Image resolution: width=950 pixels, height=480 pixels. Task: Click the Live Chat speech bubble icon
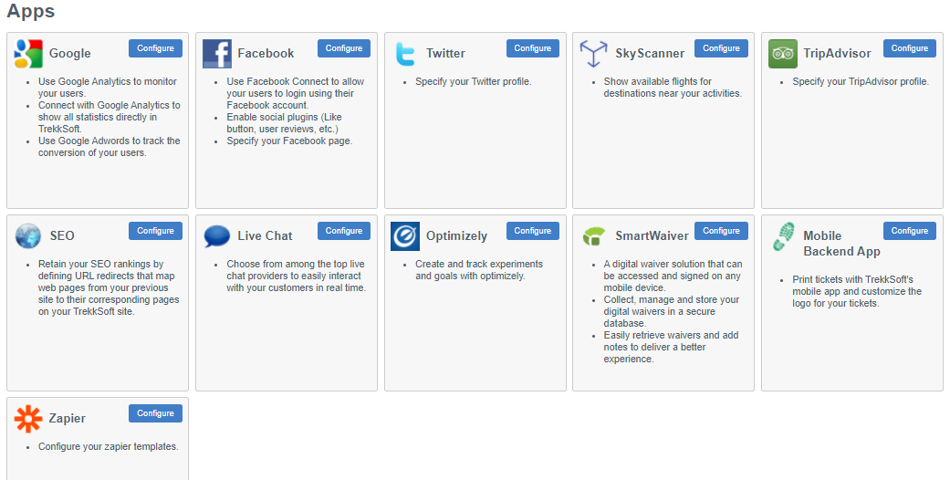click(217, 235)
